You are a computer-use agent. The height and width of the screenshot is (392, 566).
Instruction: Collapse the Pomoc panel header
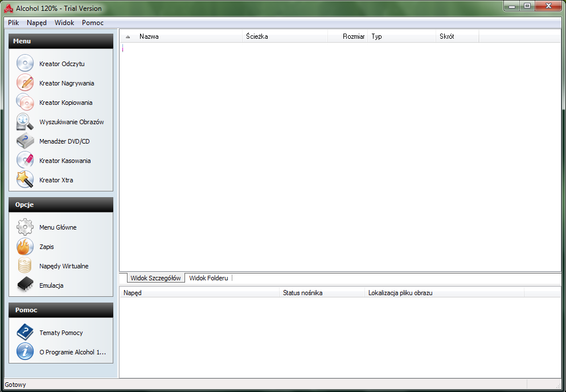click(61, 310)
